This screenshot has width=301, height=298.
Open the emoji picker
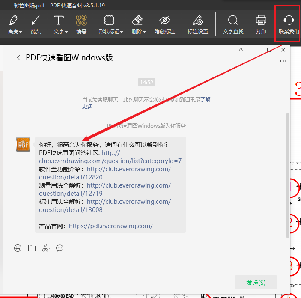[x=18, y=248]
